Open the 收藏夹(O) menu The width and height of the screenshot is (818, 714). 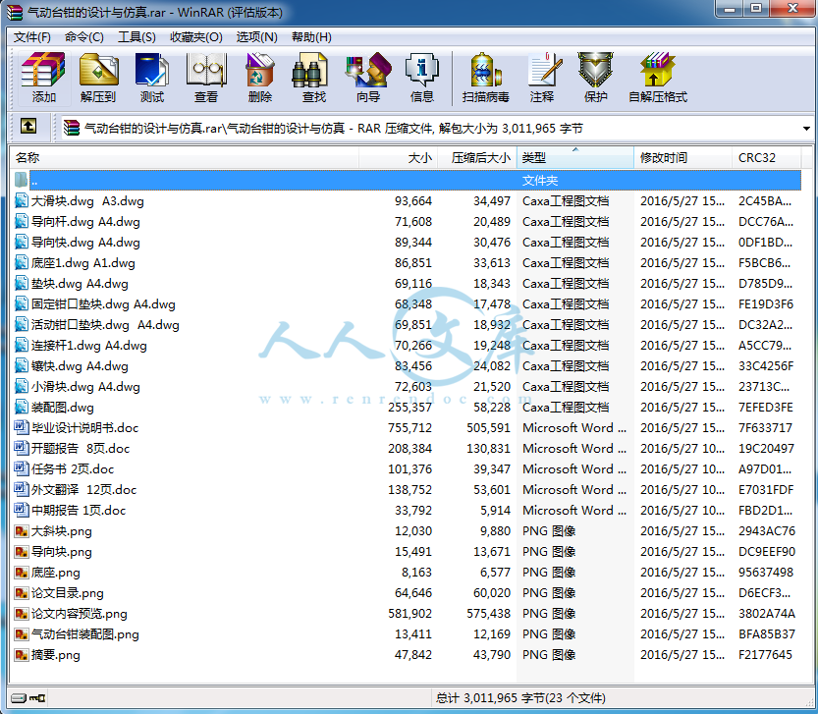(x=196, y=37)
